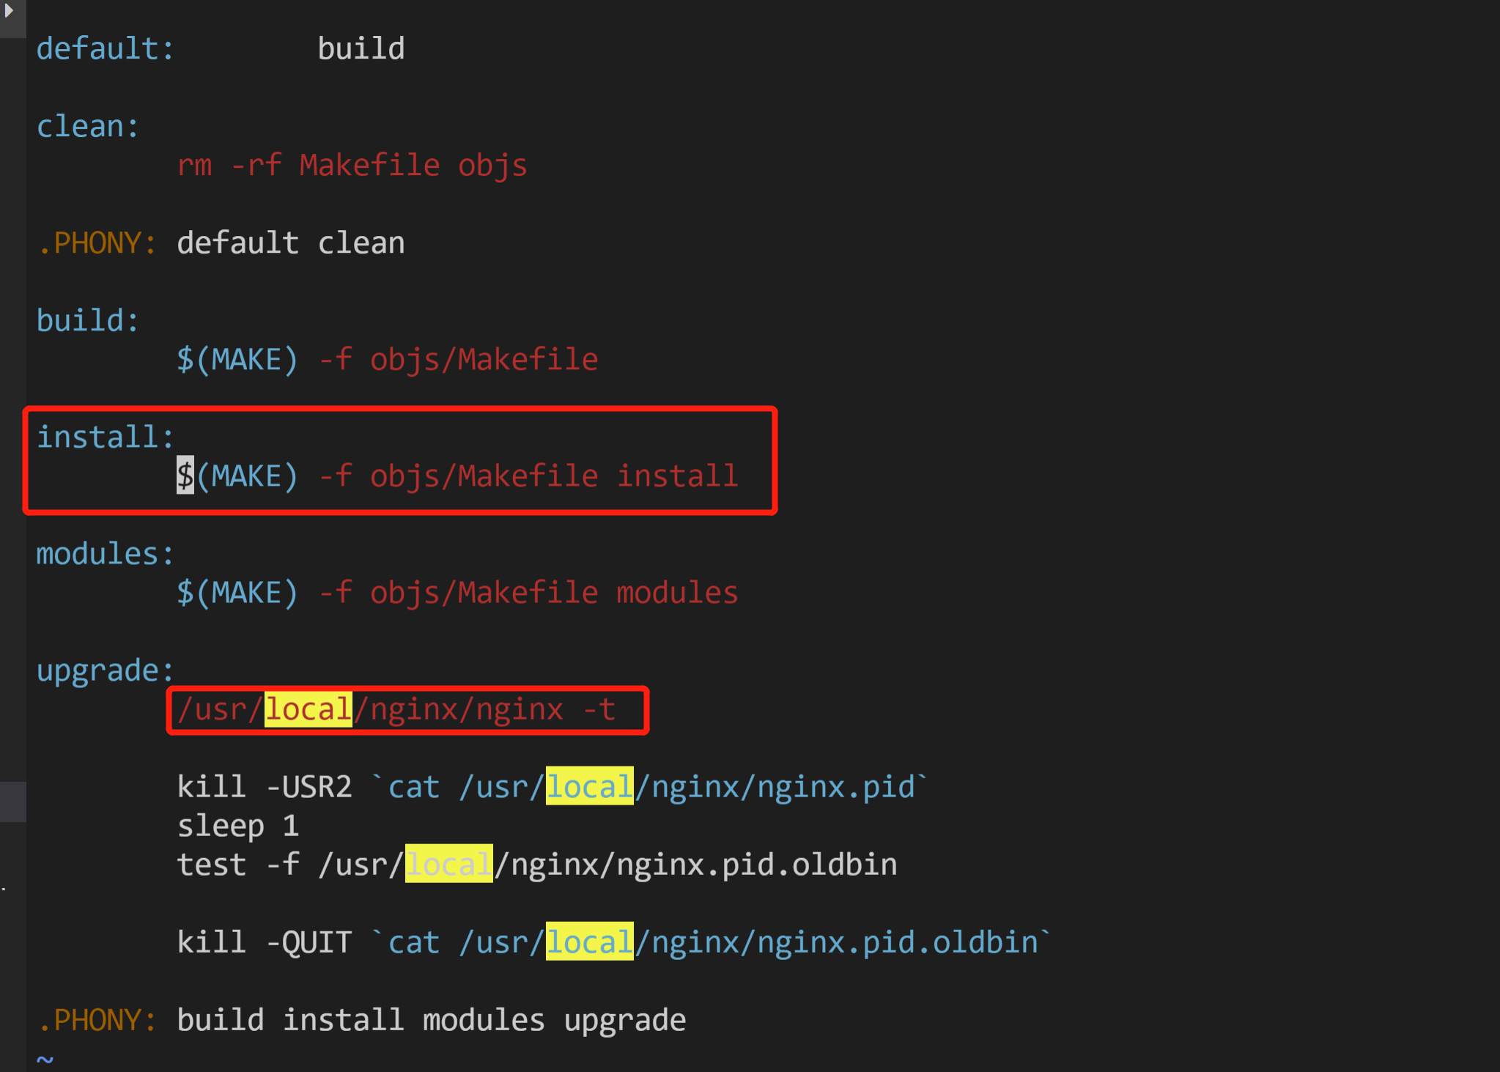Click the 'install:' target label
The image size is (1500, 1072).
[105, 437]
